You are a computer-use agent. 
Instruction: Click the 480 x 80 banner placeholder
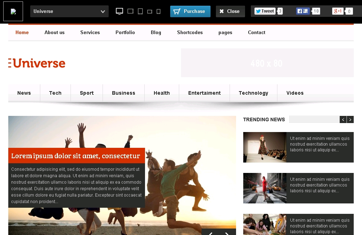tap(267, 63)
